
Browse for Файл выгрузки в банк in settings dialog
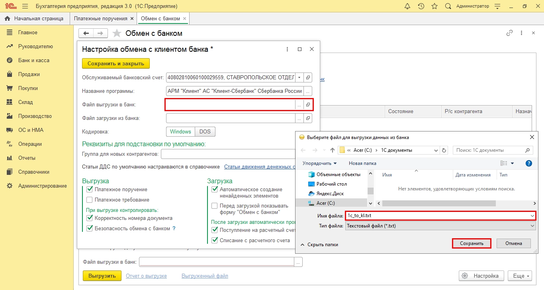point(299,105)
